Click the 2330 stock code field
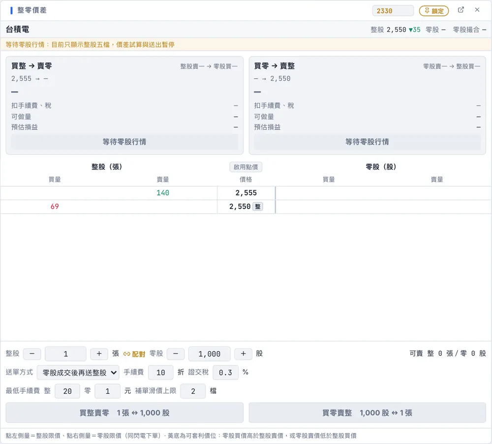The image size is (492, 444). click(393, 11)
